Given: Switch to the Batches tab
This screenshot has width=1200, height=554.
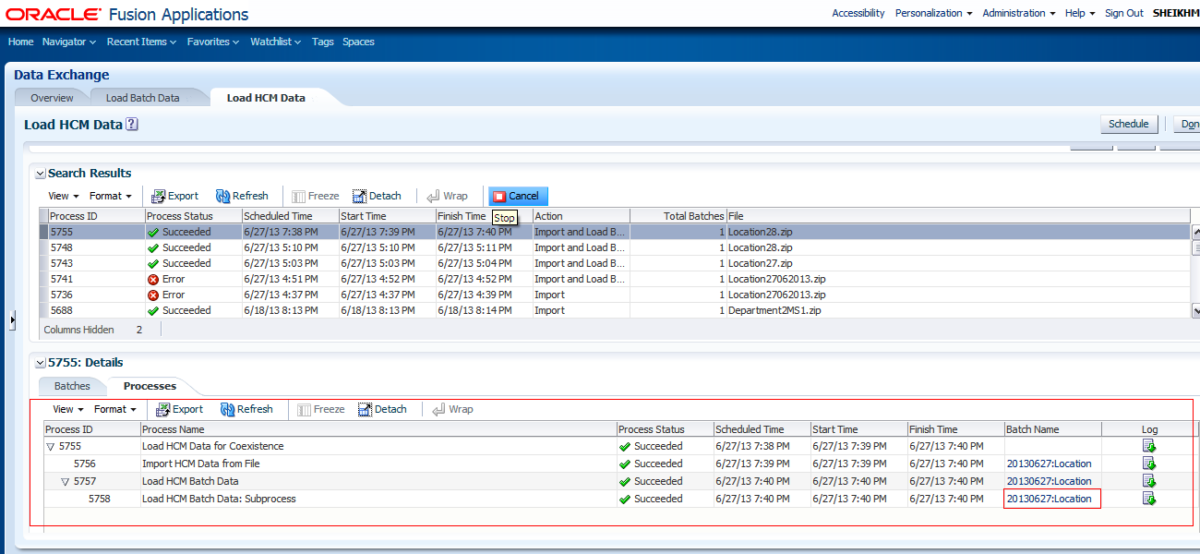Looking at the screenshot, I should pos(72,386).
